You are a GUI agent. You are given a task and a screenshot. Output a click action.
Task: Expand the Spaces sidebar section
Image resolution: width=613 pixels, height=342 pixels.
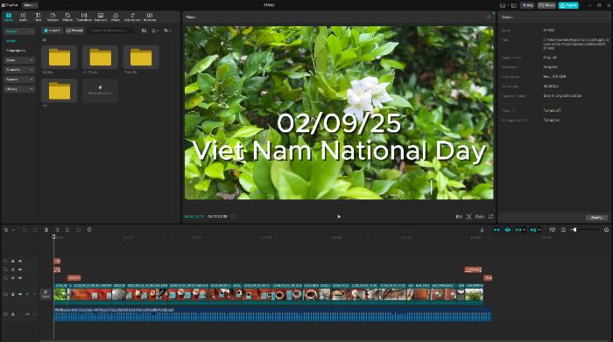coord(19,80)
